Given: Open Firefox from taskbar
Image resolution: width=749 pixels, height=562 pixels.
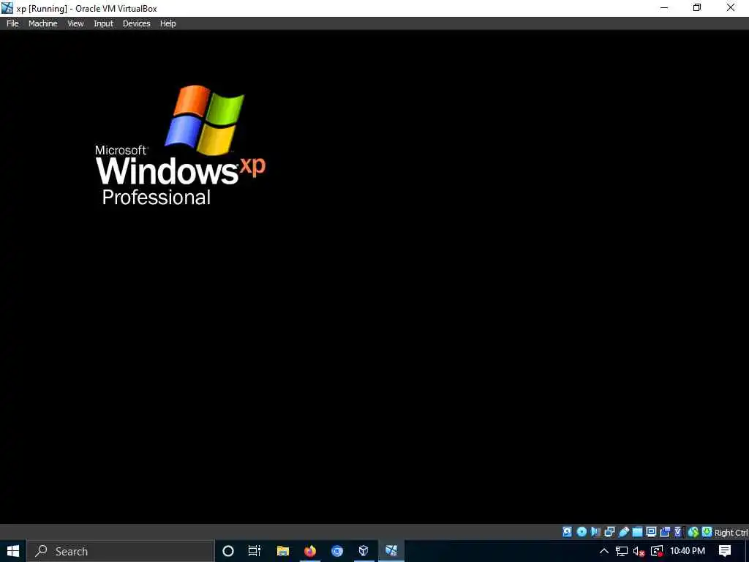Looking at the screenshot, I should tap(310, 551).
